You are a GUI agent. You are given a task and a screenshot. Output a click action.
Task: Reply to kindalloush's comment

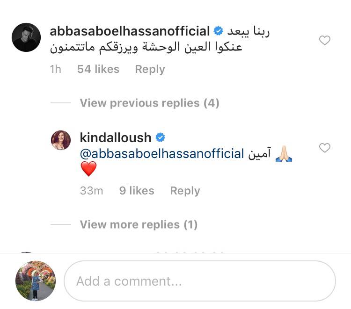185,191
